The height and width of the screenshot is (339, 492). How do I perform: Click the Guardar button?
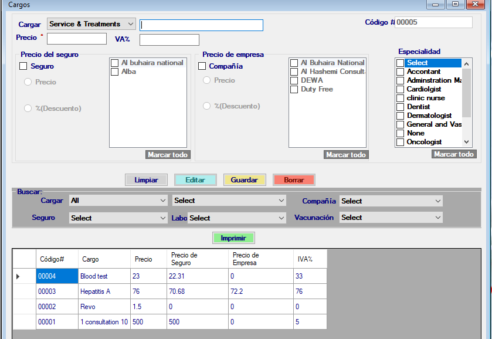point(244,180)
